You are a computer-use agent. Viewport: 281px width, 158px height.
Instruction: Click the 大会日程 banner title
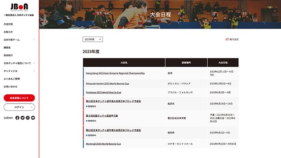point(160,14)
